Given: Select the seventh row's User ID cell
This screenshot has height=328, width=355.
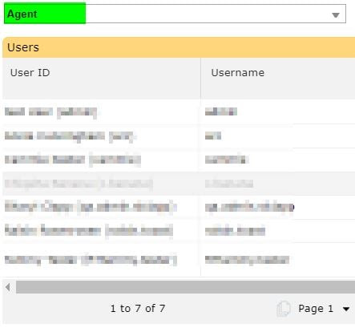Looking at the screenshot, I should 102,260.
